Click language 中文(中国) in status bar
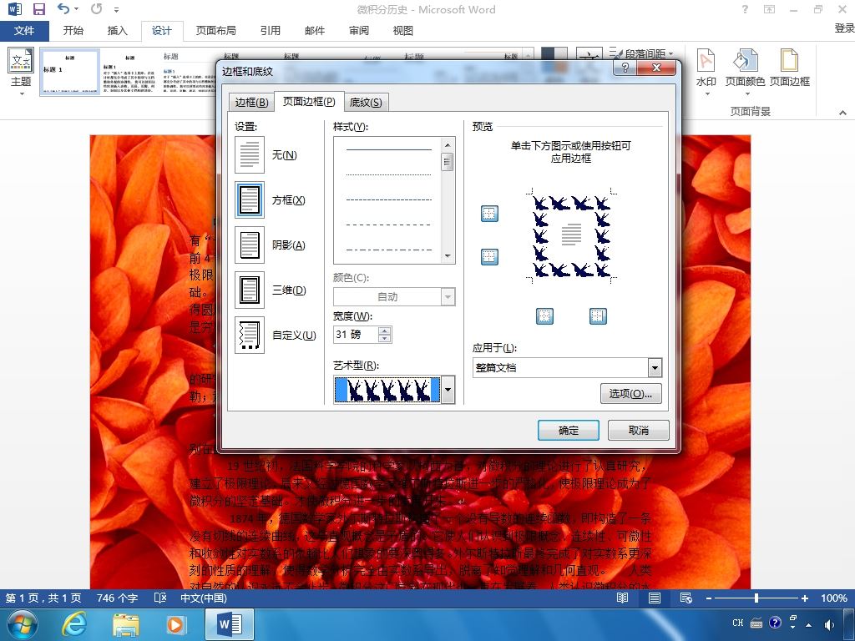The image size is (855, 641). click(204, 598)
